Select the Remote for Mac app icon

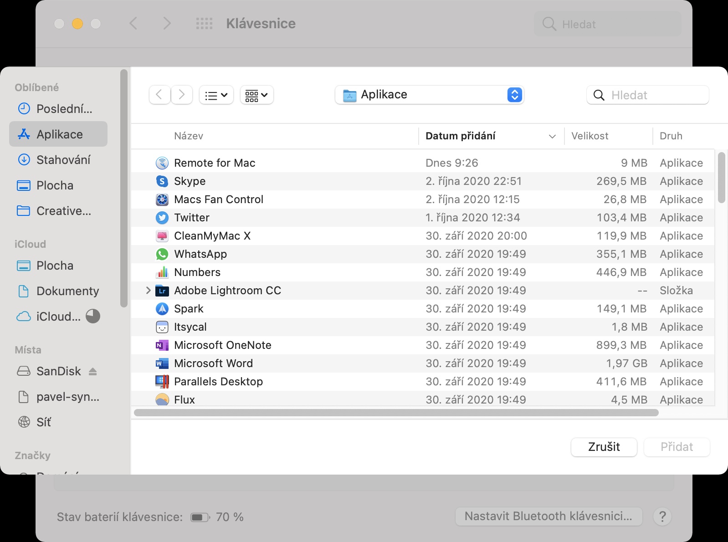coord(162,163)
